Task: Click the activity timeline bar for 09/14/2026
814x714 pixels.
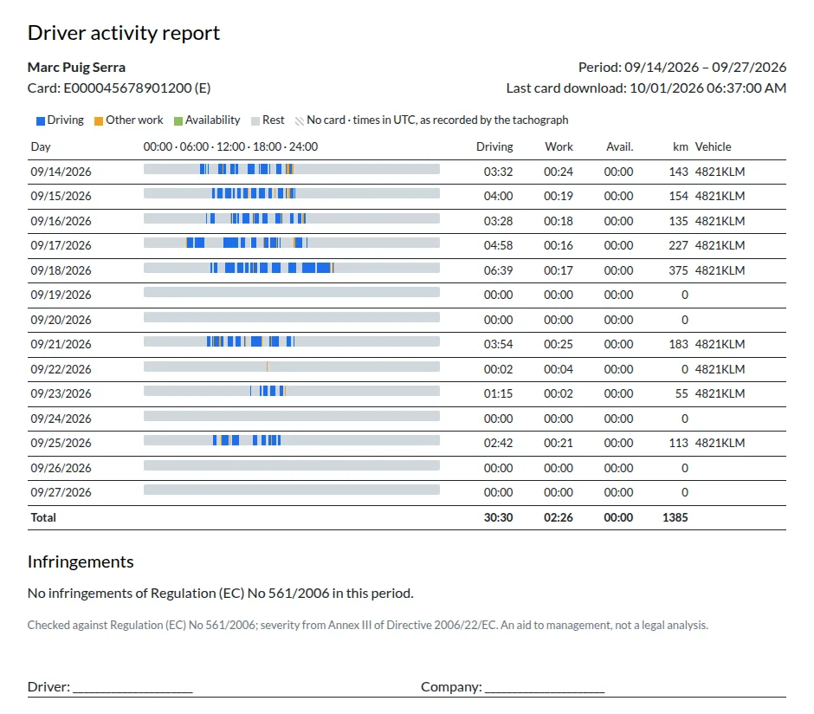Action: tap(292, 169)
